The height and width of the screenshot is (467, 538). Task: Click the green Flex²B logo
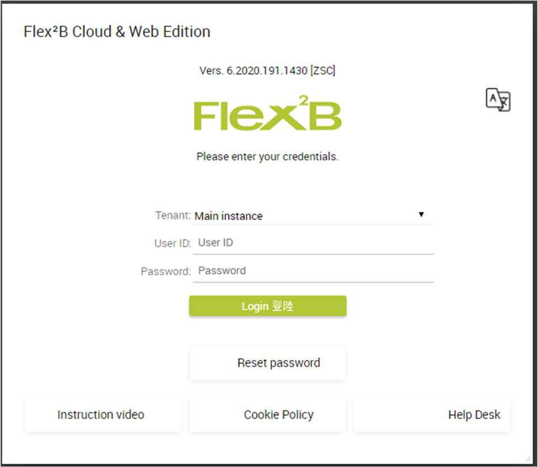(268, 113)
